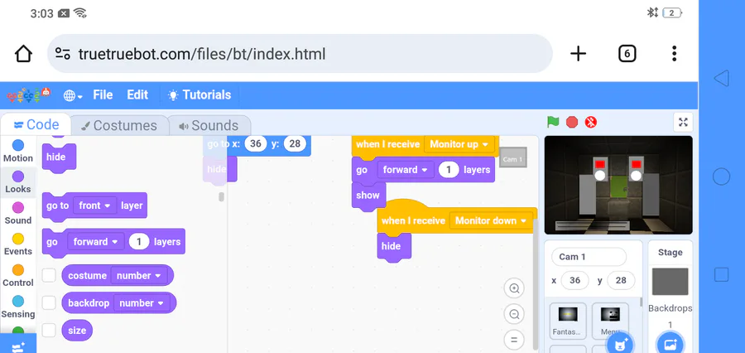Tick the backdrop number checkbox
Viewport: 745px width, 353px height.
49,302
